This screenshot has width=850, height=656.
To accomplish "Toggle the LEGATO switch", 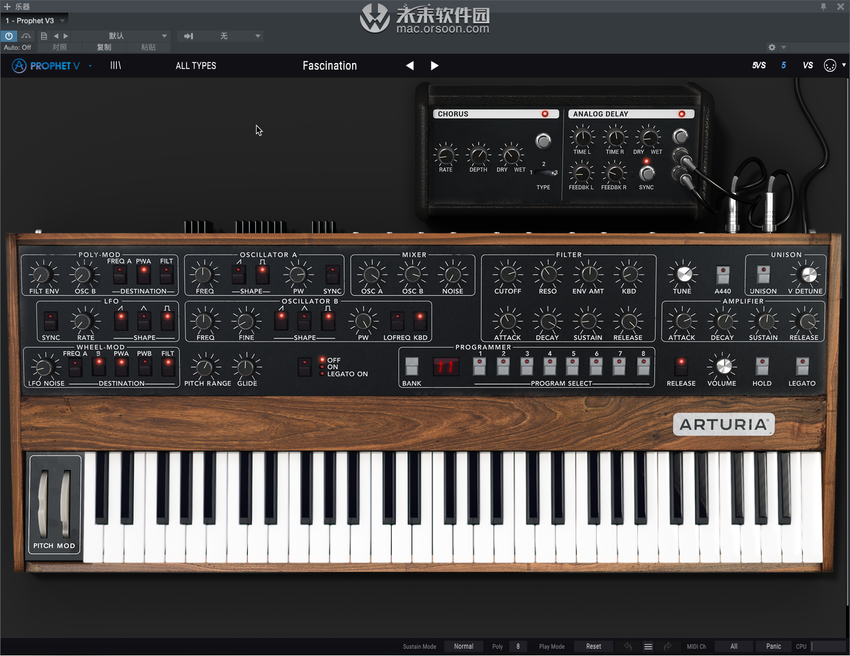I will click(x=802, y=367).
